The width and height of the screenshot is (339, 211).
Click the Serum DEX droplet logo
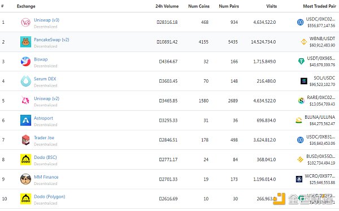(26, 81)
